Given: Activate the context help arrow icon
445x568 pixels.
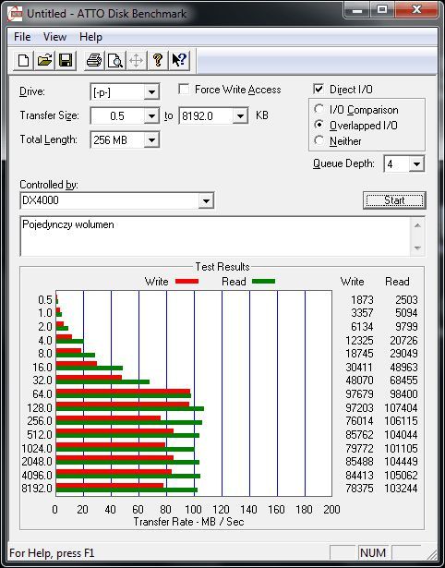Looking at the screenshot, I should coord(179,60).
